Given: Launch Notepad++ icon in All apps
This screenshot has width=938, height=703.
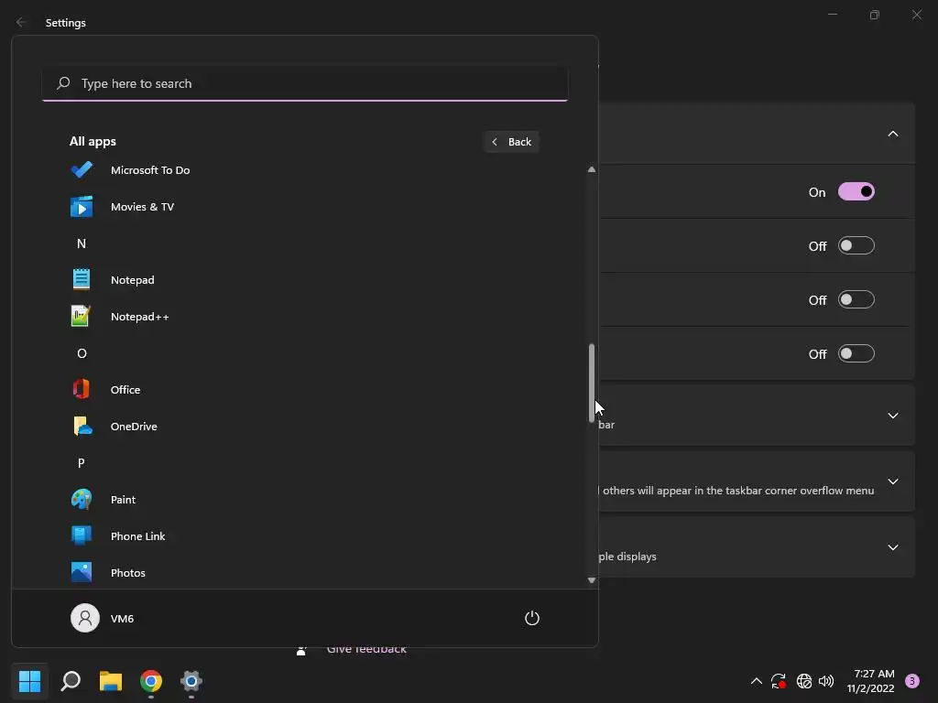Looking at the screenshot, I should point(81,316).
